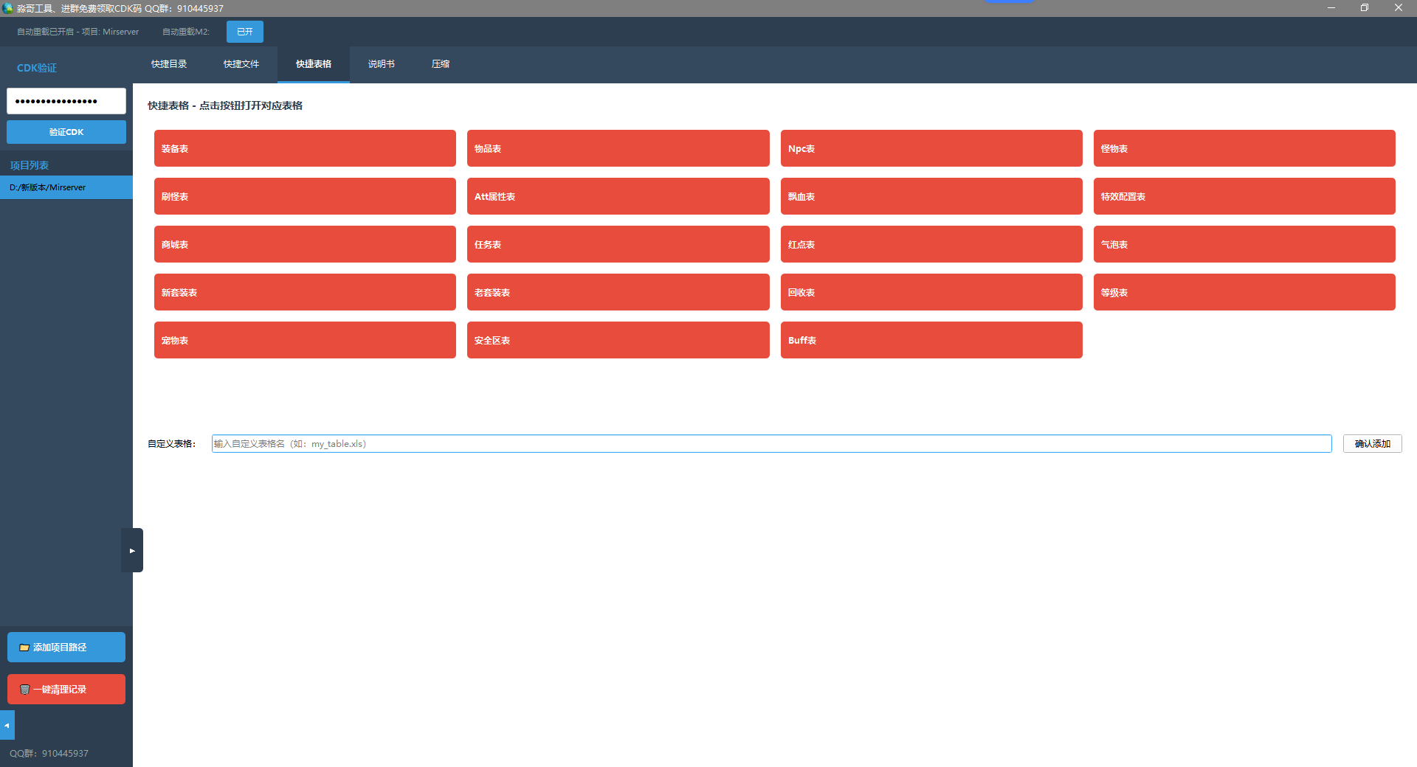Click the 验证CDK button
1417x767 pixels.
click(66, 132)
